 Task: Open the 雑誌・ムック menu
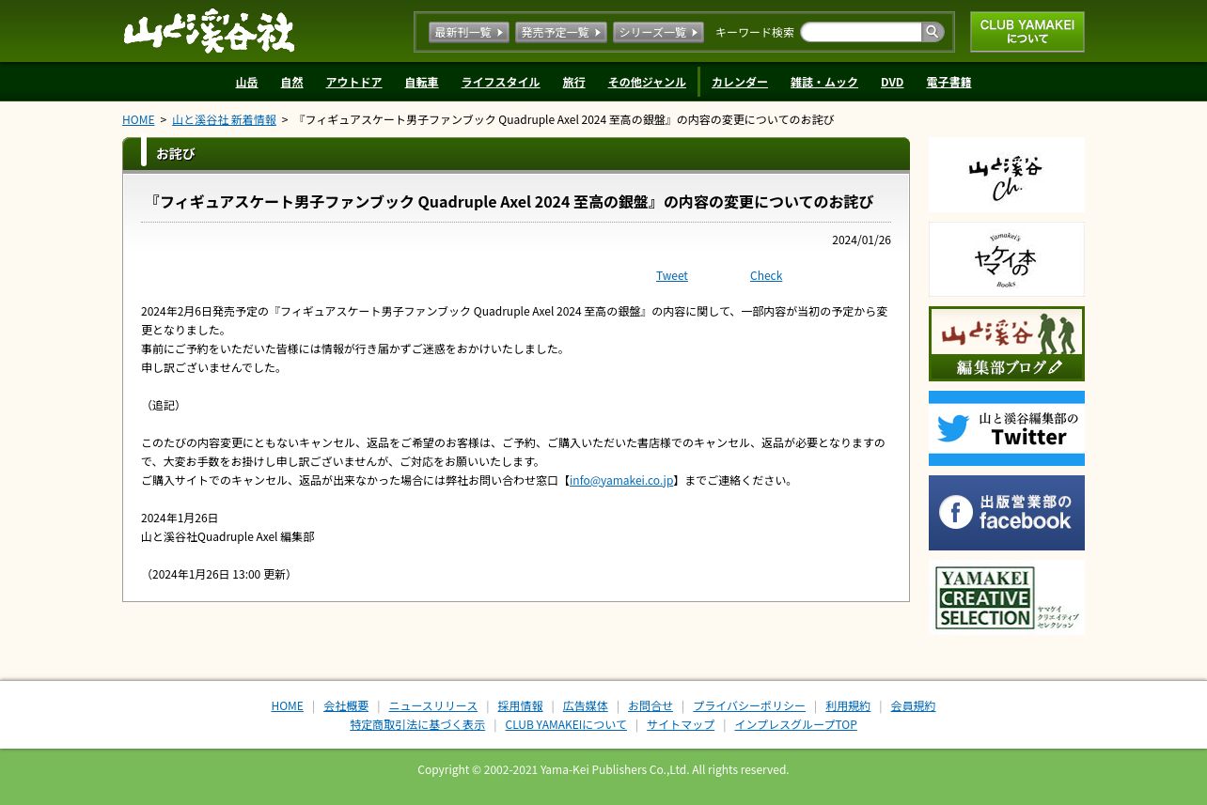pyautogui.click(x=824, y=83)
